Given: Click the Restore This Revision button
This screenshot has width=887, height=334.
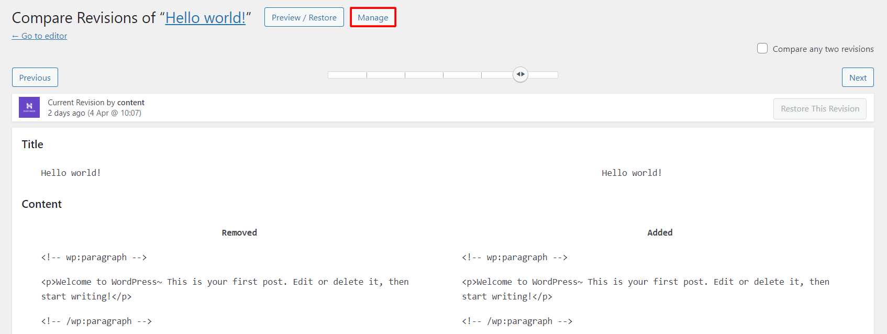Looking at the screenshot, I should tap(820, 109).
